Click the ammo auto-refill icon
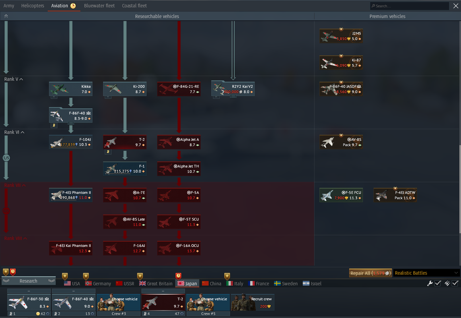This screenshot has width=461, height=318. pyautogui.click(x=447, y=283)
